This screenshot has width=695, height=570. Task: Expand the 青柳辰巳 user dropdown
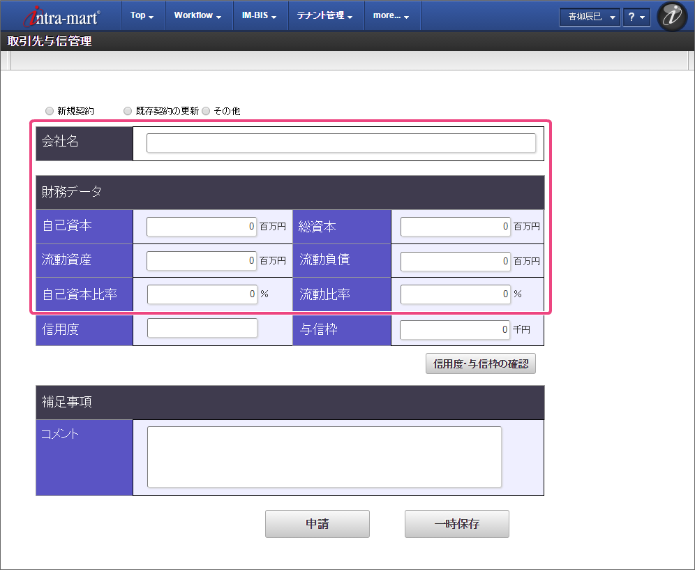tap(590, 17)
